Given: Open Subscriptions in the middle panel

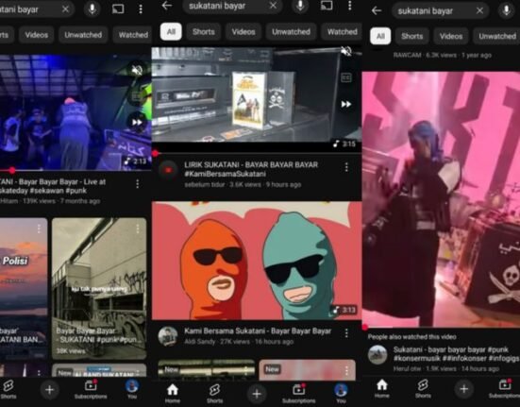Looking at the screenshot, I should (x=298, y=394).
